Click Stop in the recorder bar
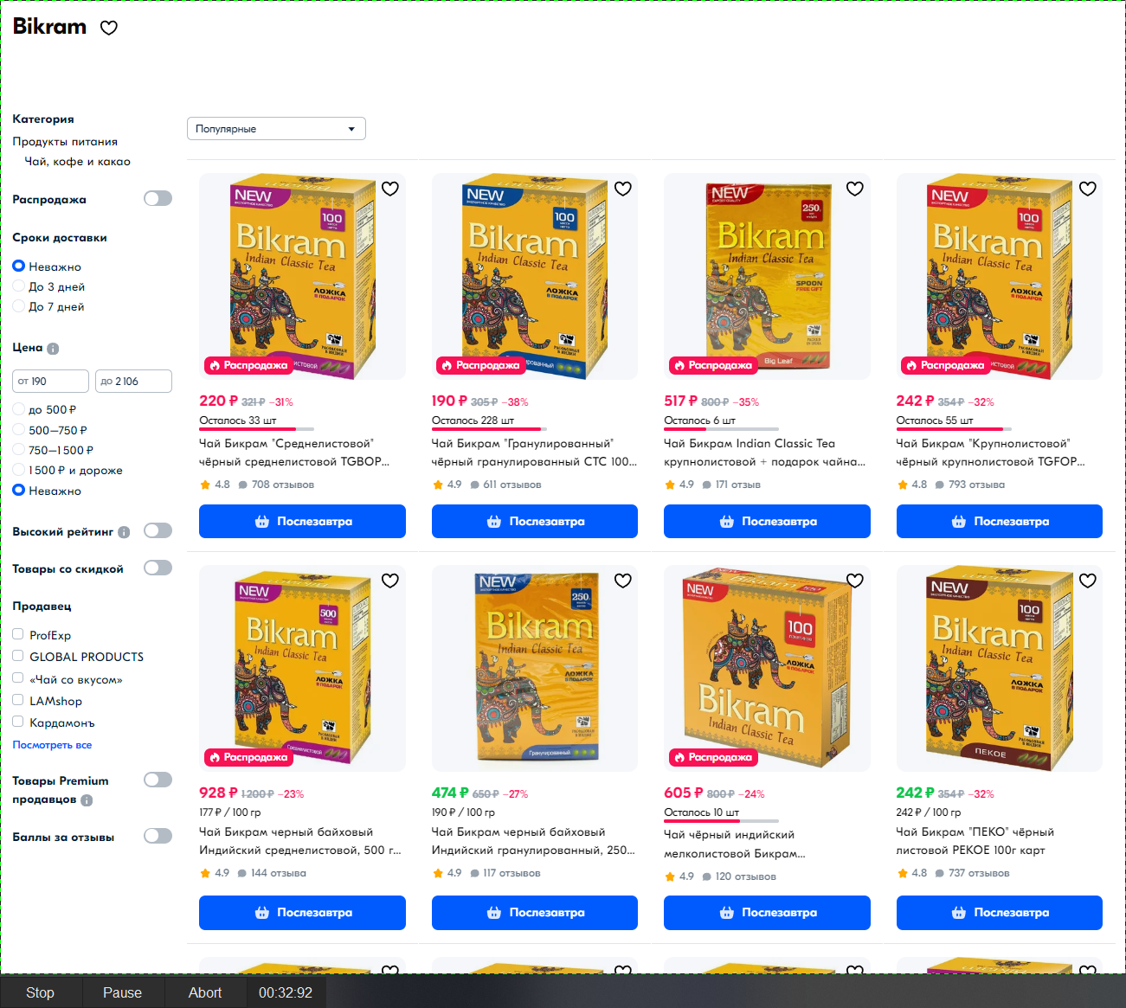 point(41,992)
